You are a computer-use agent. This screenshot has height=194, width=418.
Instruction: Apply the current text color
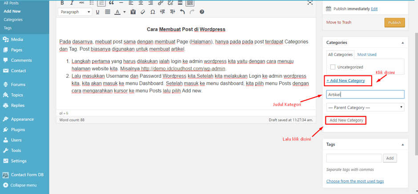117,12
